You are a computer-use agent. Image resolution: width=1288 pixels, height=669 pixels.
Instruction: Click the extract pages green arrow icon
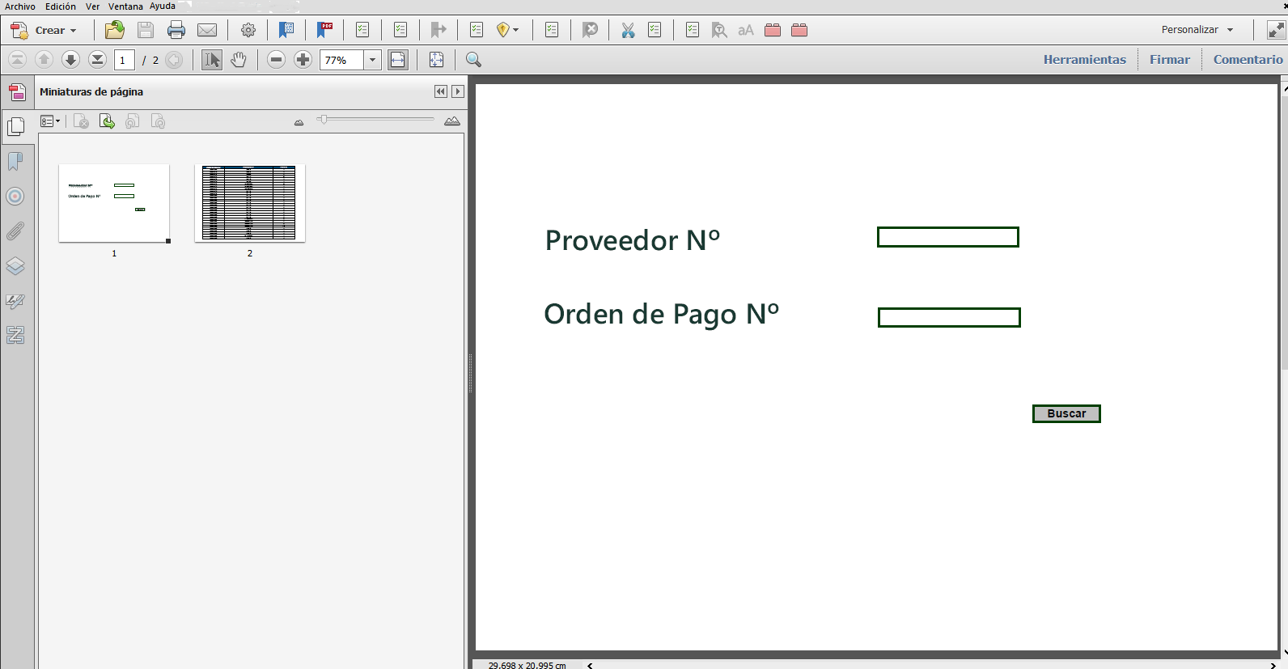click(x=107, y=121)
